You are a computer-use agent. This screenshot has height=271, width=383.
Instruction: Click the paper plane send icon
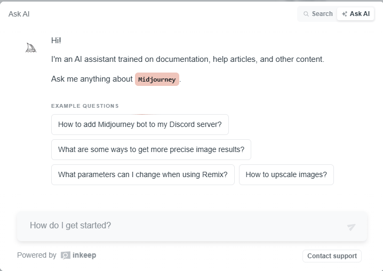(x=351, y=227)
